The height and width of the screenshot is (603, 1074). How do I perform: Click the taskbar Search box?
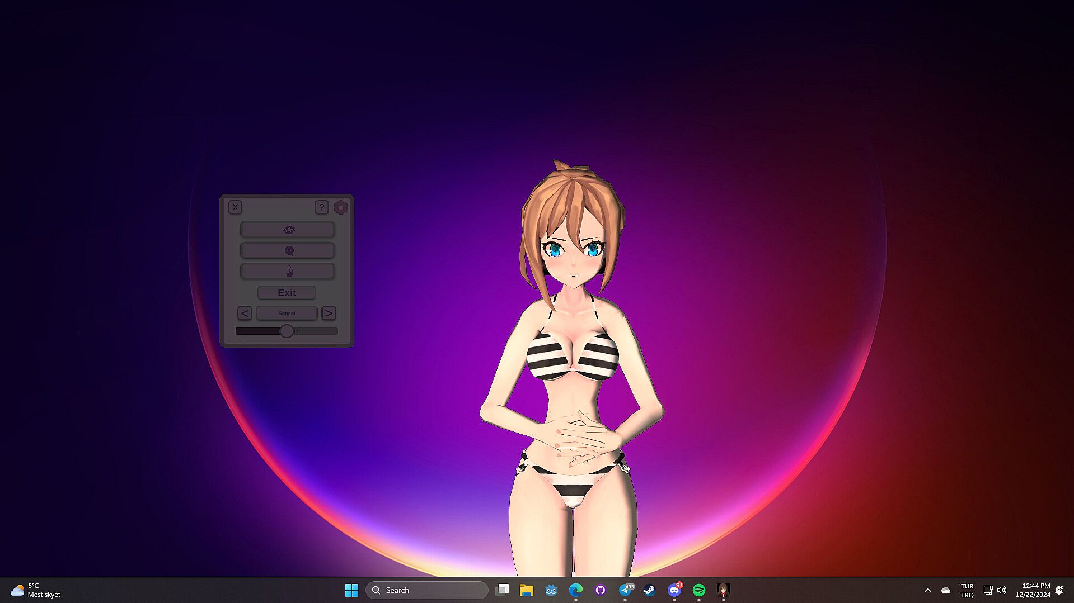click(427, 590)
